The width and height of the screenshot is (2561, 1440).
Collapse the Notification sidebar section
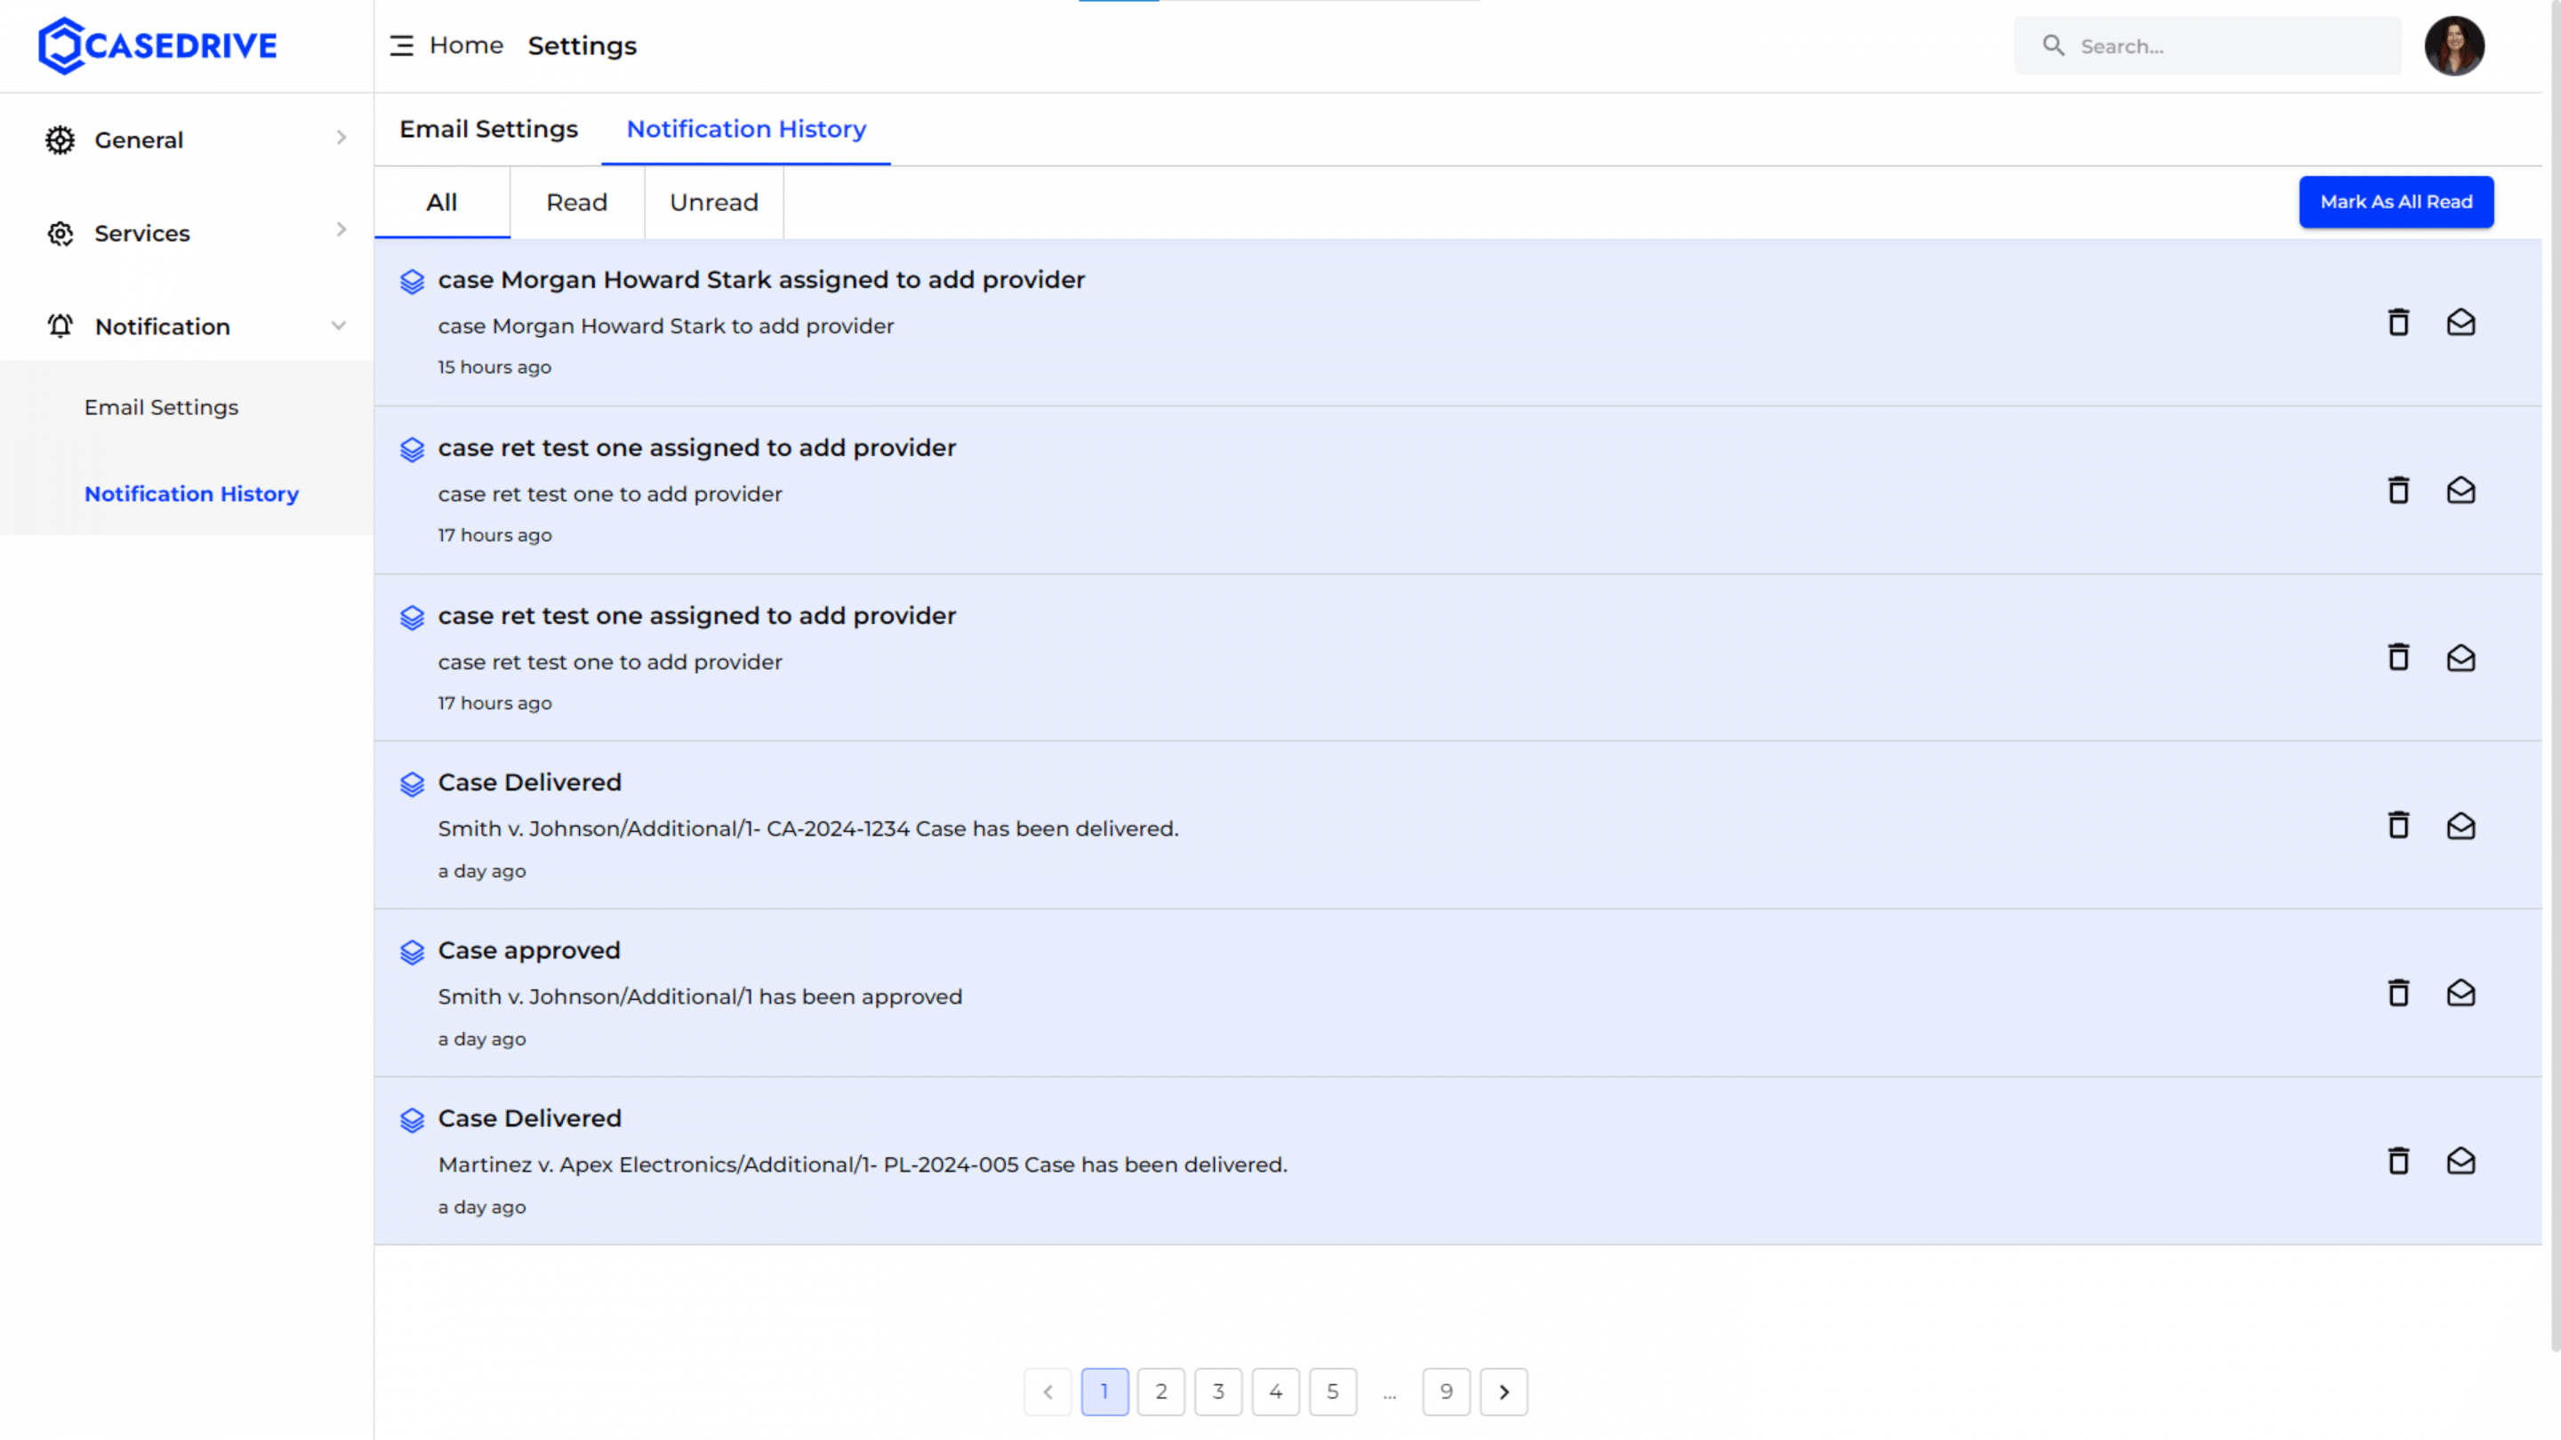tap(339, 326)
